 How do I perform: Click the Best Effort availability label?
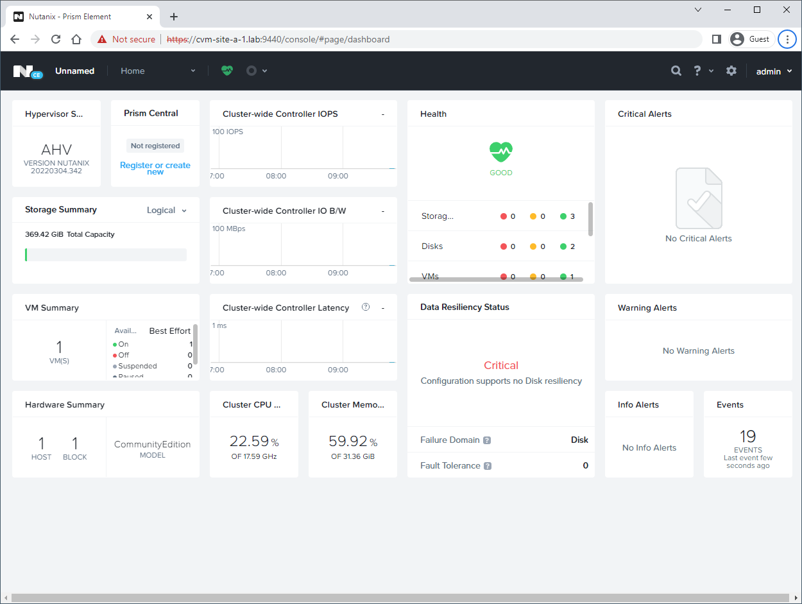point(170,331)
